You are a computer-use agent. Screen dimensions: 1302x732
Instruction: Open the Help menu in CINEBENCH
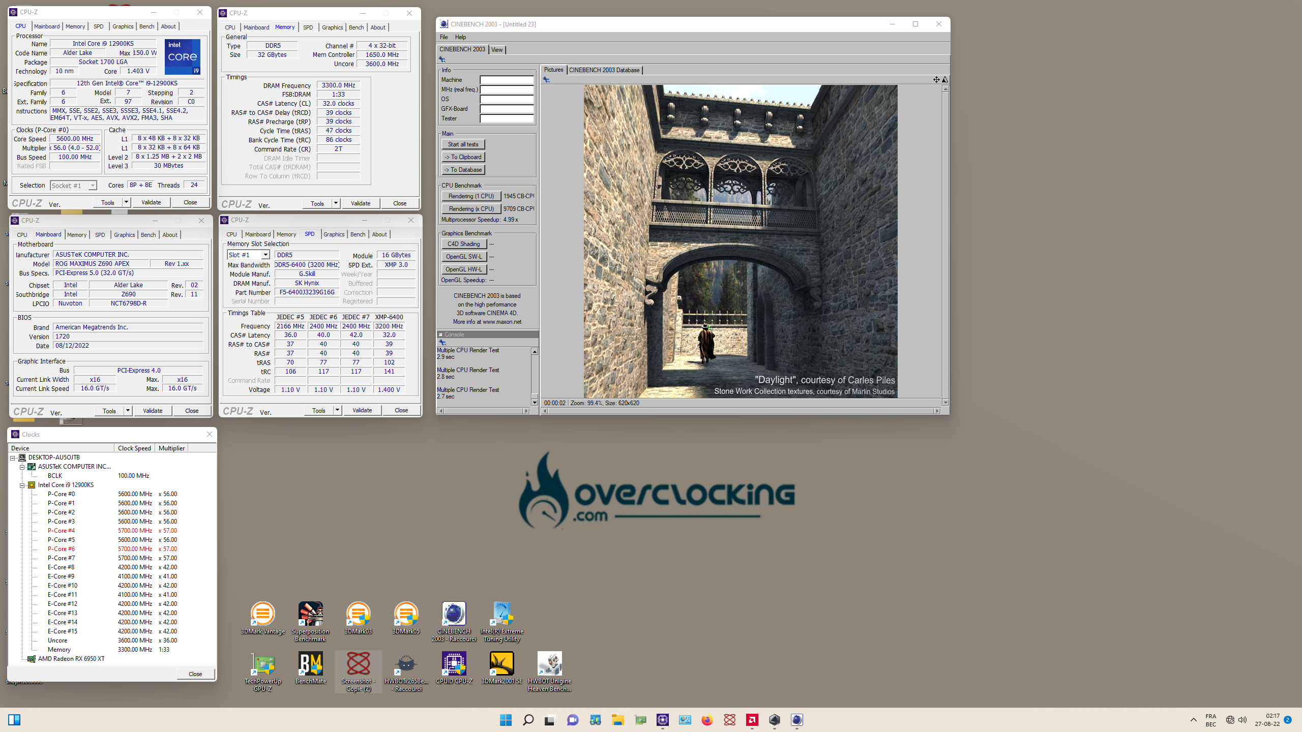(x=460, y=37)
